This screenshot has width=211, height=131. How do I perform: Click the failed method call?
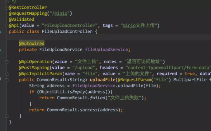click(x=98, y=98)
